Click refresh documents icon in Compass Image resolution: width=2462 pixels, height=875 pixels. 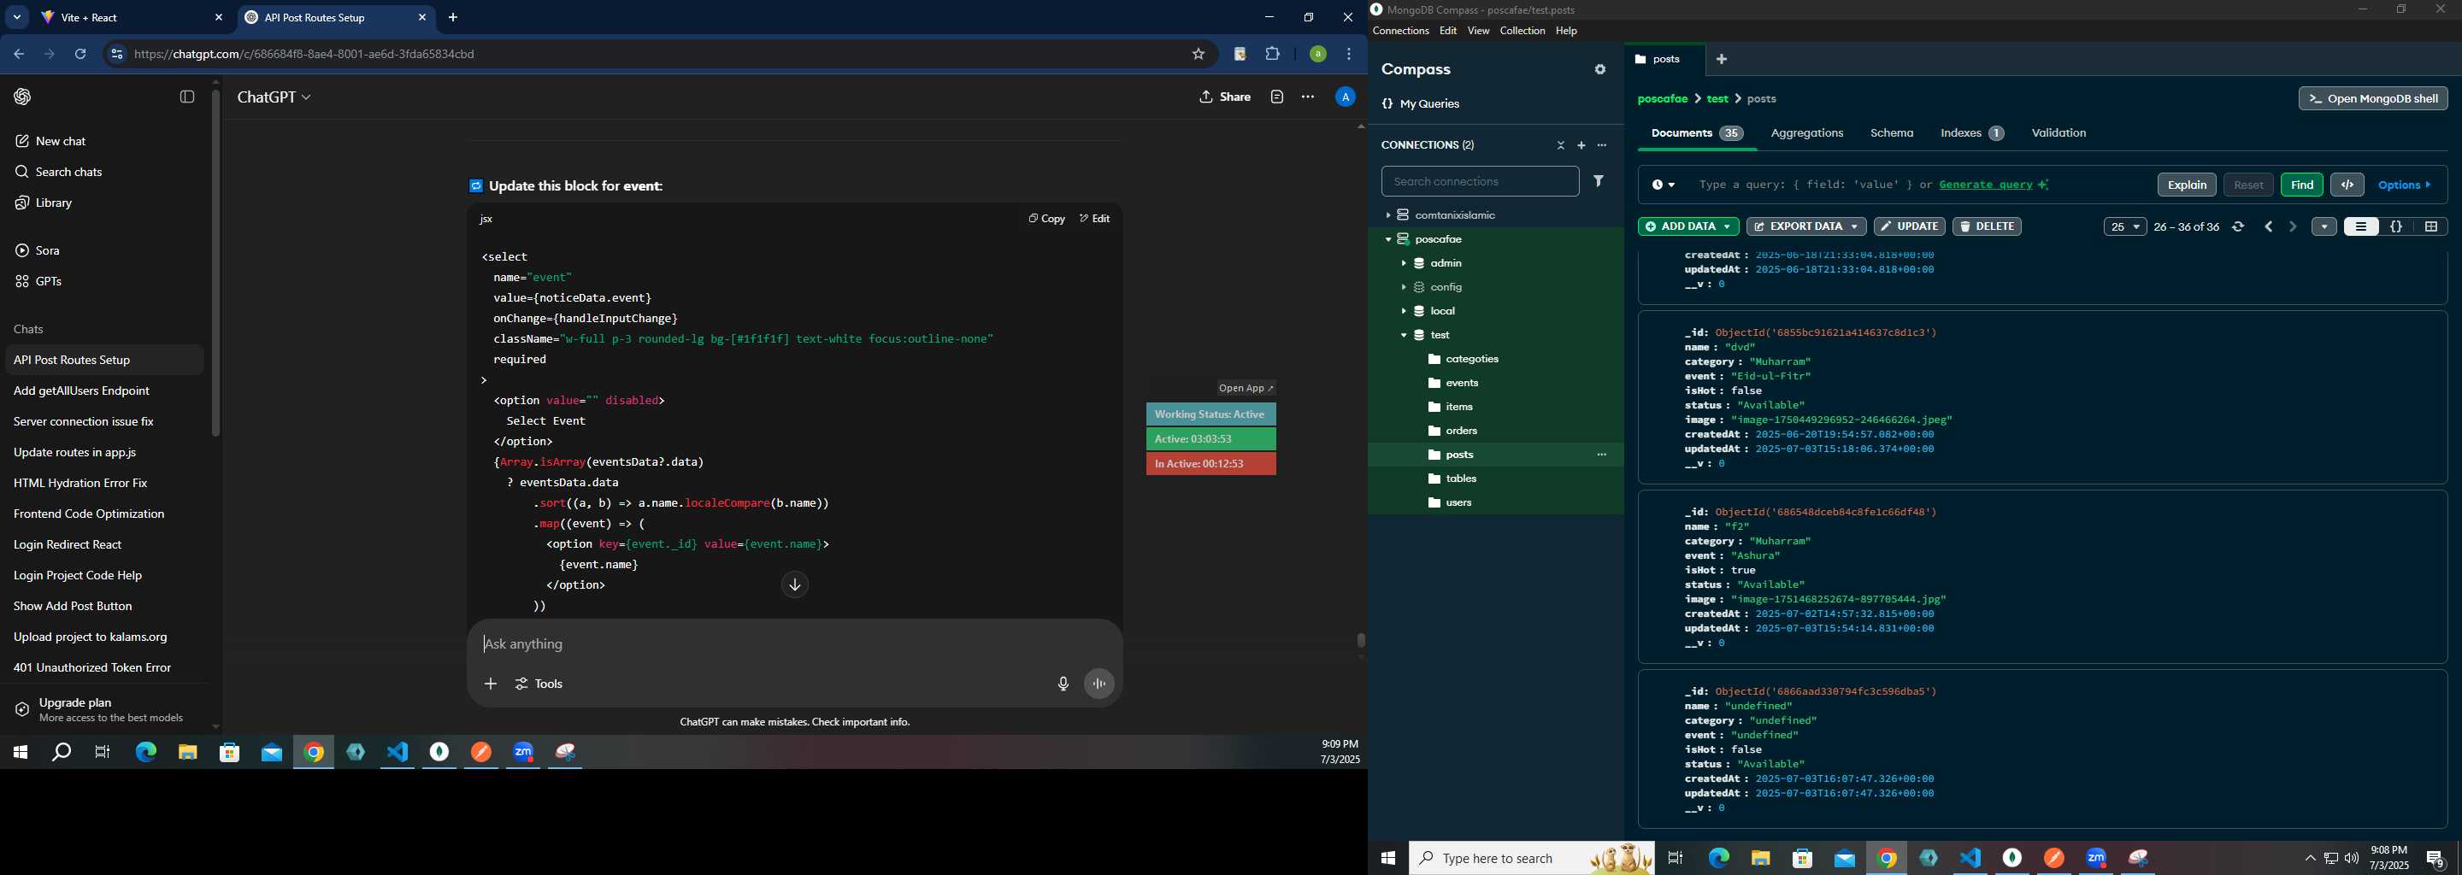pyautogui.click(x=2237, y=226)
